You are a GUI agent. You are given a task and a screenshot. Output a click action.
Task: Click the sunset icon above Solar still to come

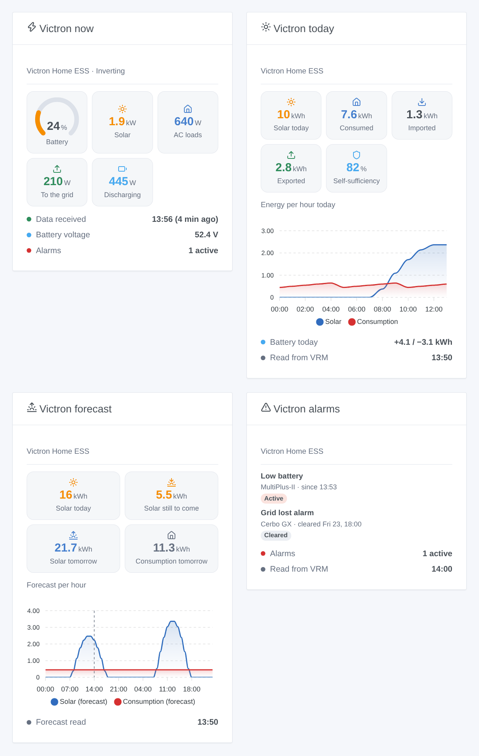point(172,482)
